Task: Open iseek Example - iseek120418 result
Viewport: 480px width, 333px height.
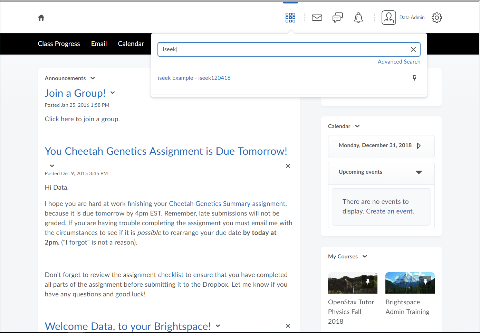Action: click(194, 78)
